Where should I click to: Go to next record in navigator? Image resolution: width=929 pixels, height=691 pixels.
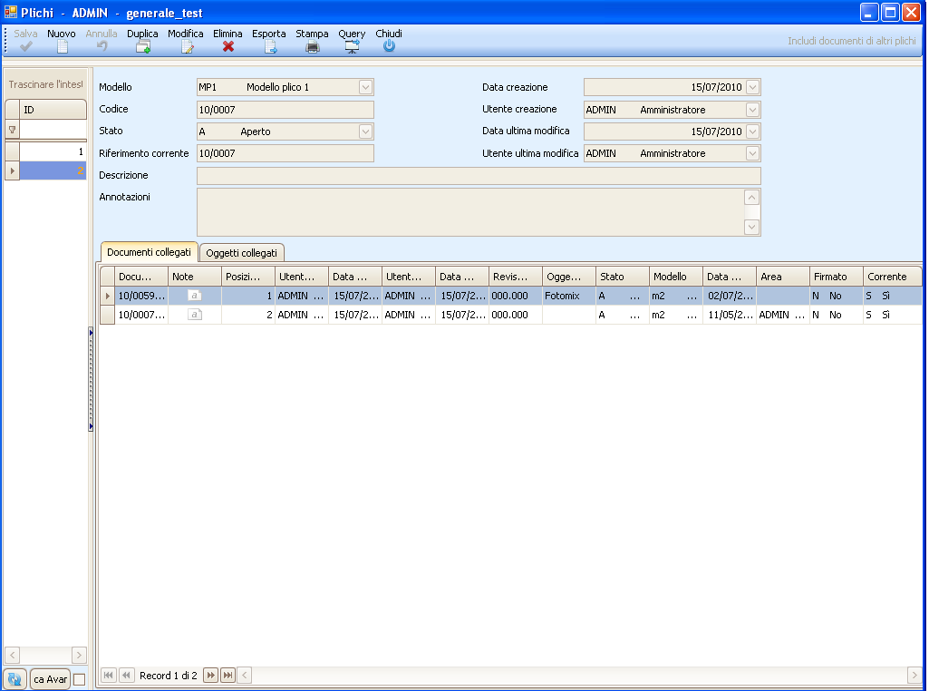point(210,676)
